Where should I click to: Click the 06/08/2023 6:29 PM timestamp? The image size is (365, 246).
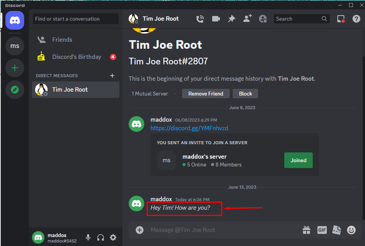(196, 120)
